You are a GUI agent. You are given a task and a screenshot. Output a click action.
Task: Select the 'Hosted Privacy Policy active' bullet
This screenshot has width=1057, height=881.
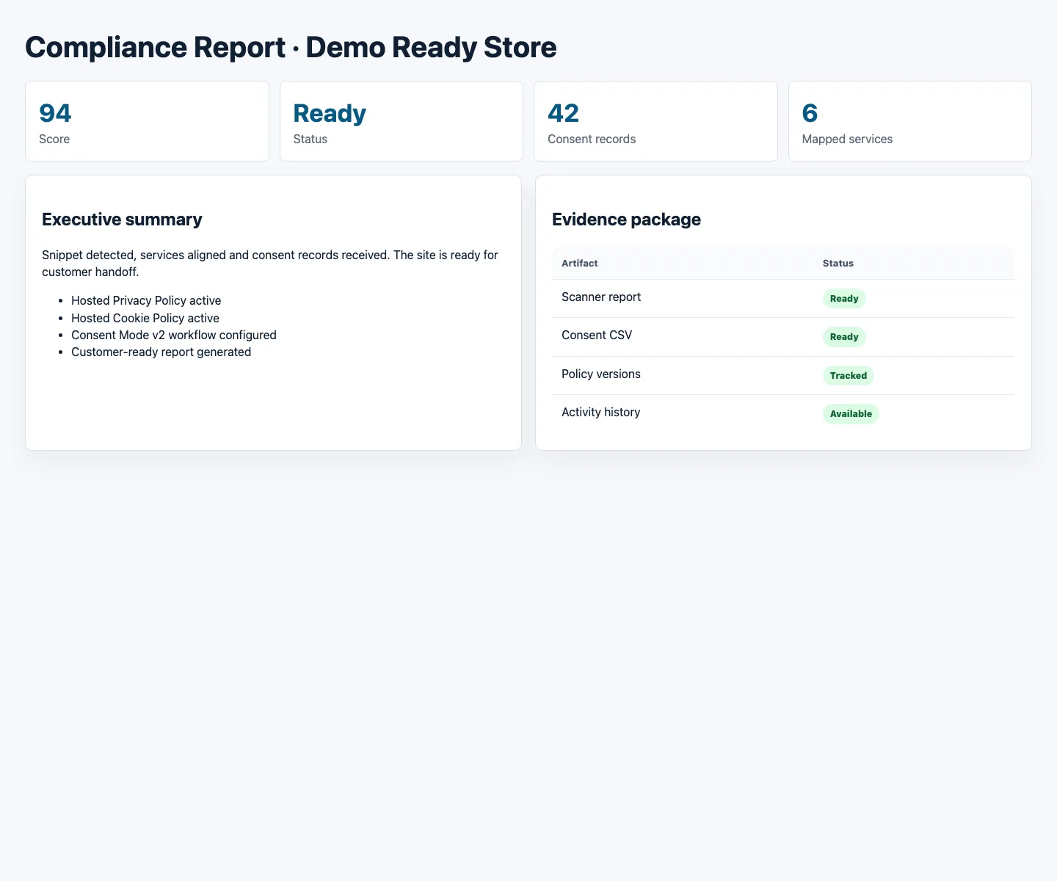pyautogui.click(x=146, y=300)
